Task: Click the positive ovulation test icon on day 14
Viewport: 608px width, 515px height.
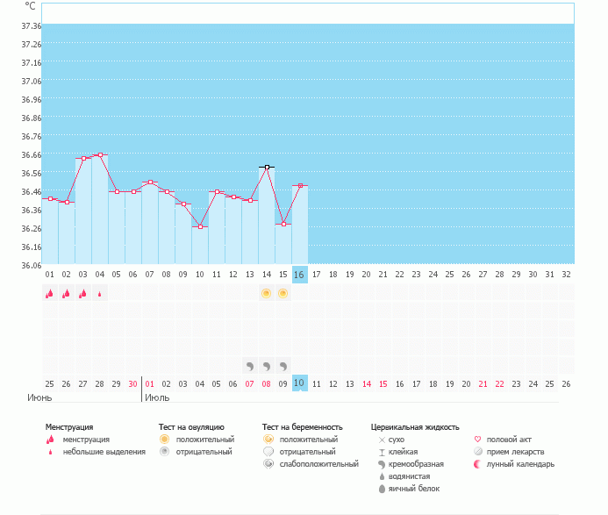Action: tap(266, 293)
